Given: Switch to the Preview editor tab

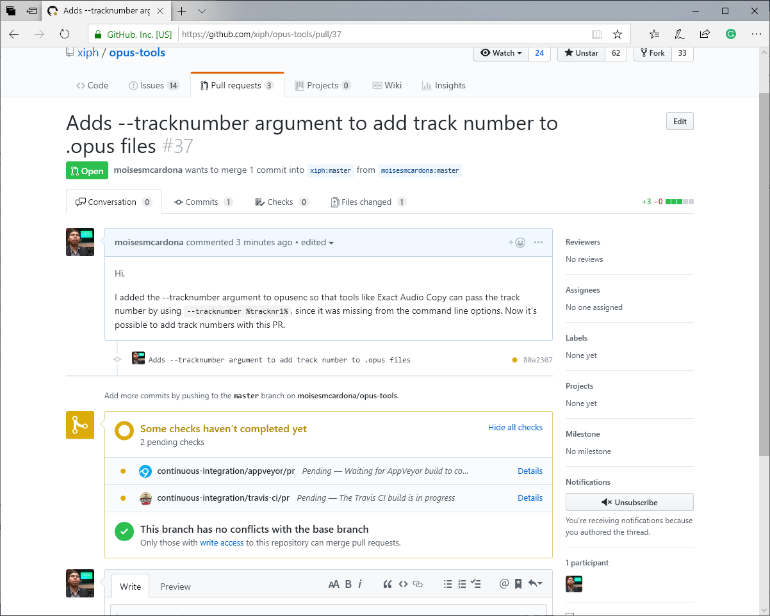Looking at the screenshot, I should (176, 587).
